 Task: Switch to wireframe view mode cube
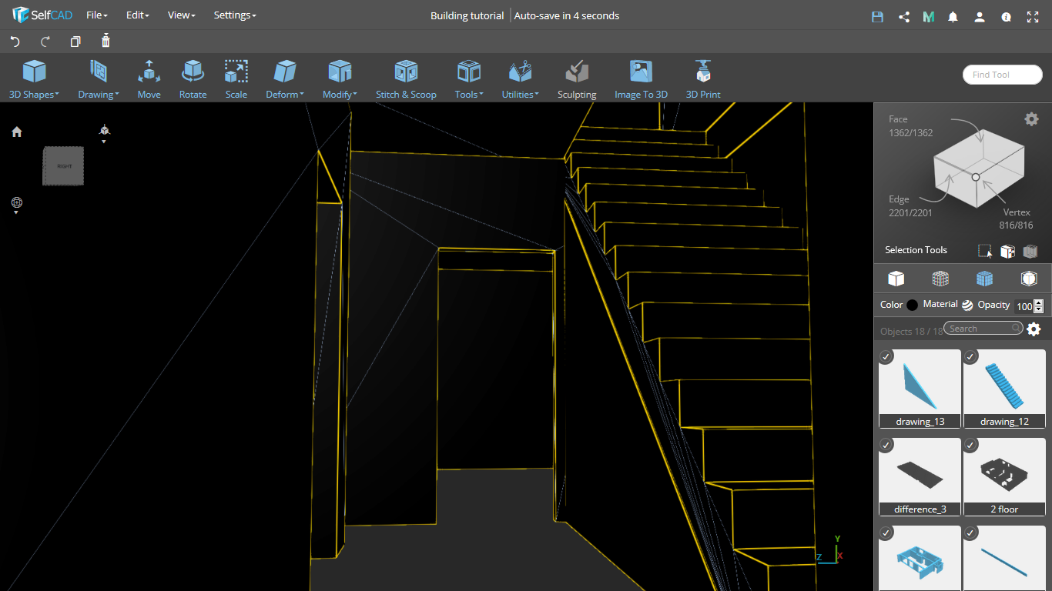pyautogui.click(x=940, y=278)
